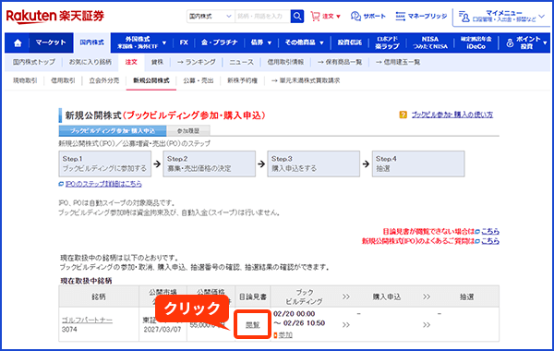The height and width of the screenshot is (351, 554).
Task: Click the 銘柄 column header
Action: pos(99,297)
